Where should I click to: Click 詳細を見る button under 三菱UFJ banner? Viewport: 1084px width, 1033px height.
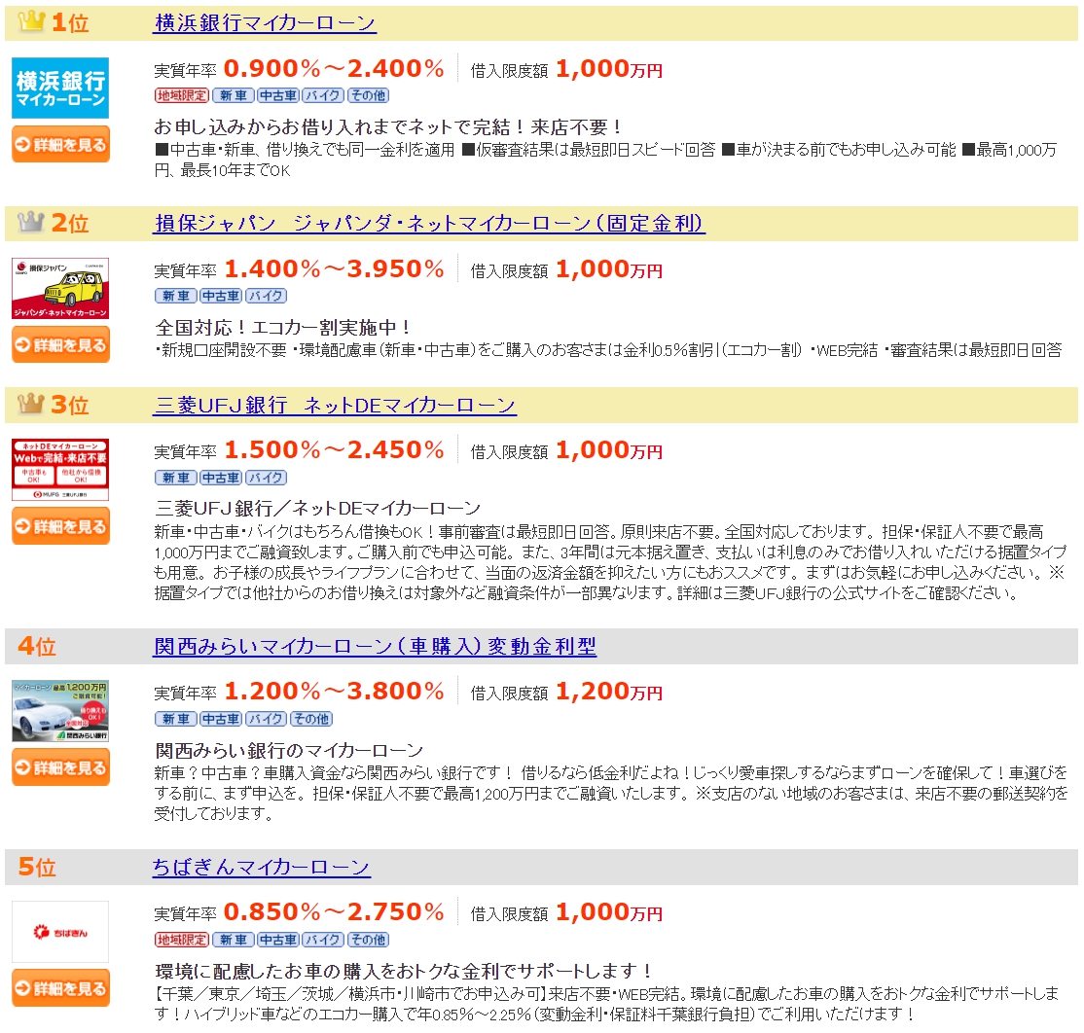tap(61, 526)
